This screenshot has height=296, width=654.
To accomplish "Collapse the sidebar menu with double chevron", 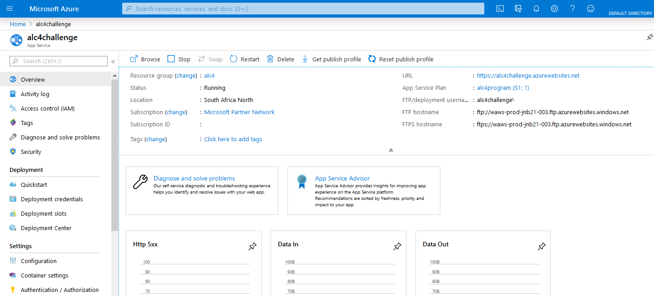I will point(113,61).
